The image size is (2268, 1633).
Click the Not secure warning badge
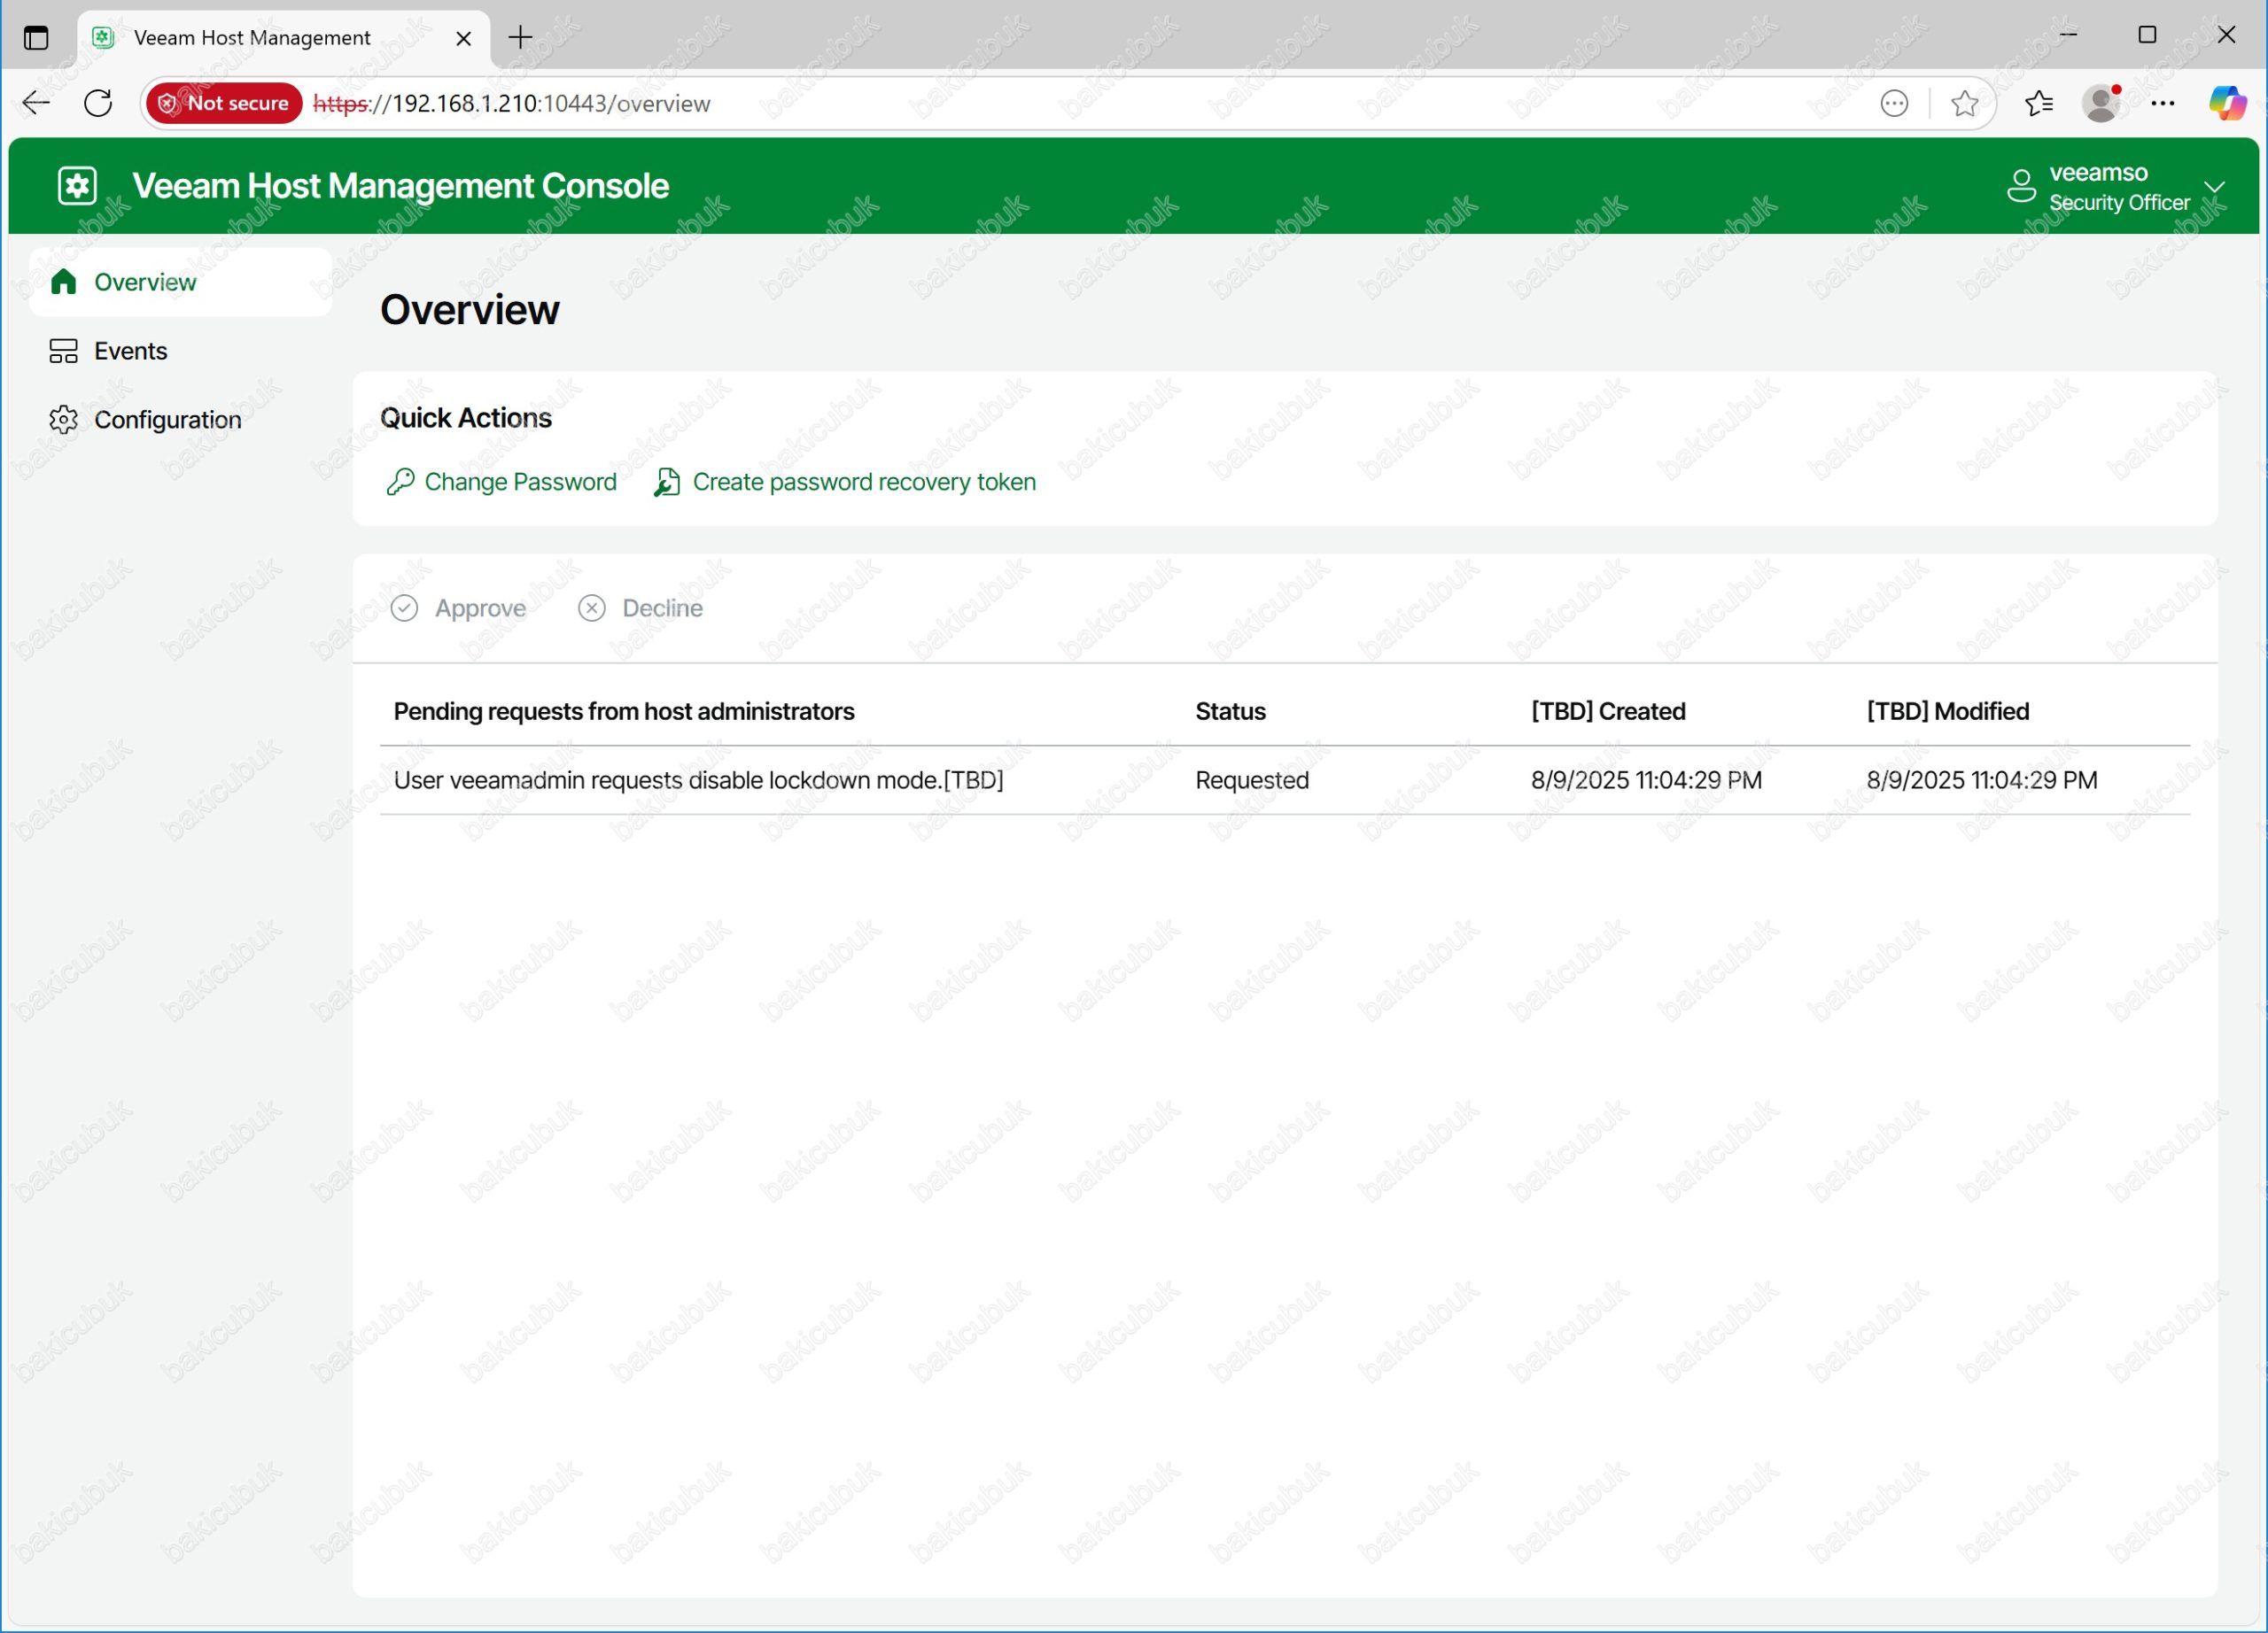(x=224, y=103)
